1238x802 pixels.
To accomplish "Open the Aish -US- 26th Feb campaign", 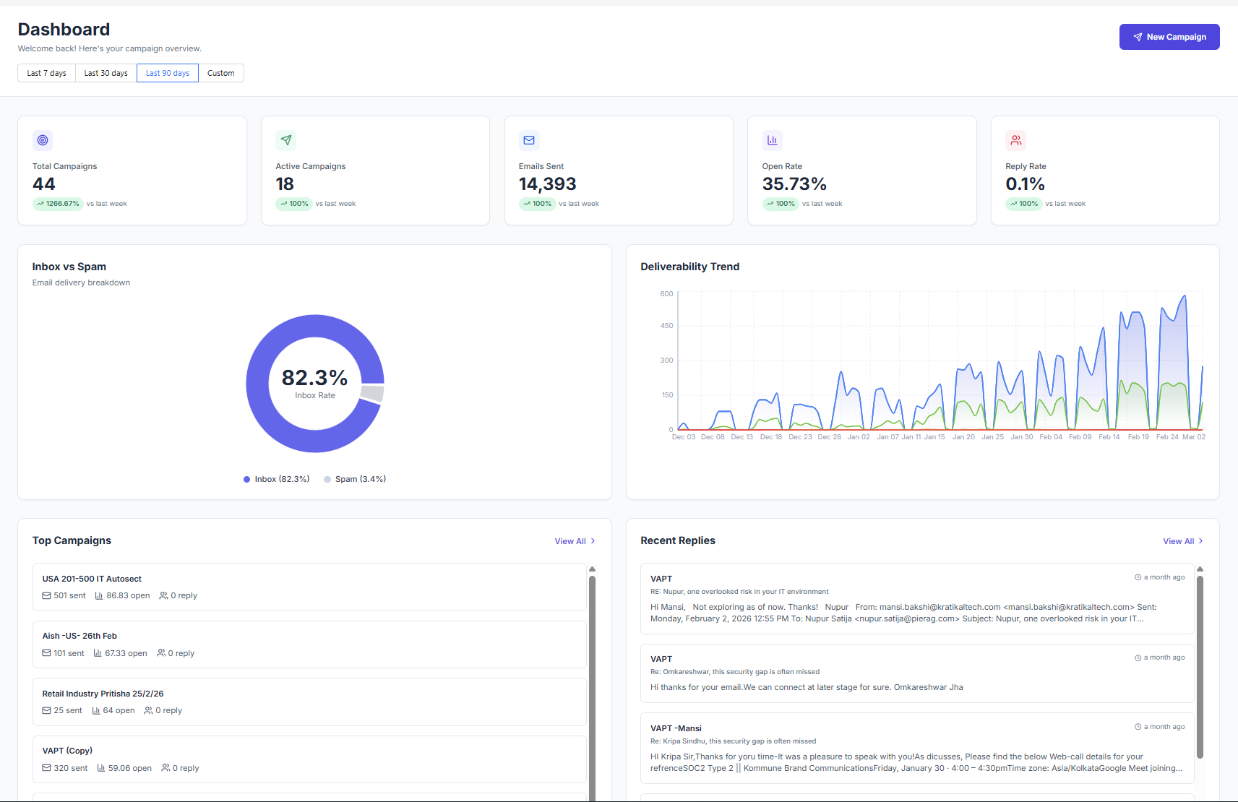I will tap(79, 636).
